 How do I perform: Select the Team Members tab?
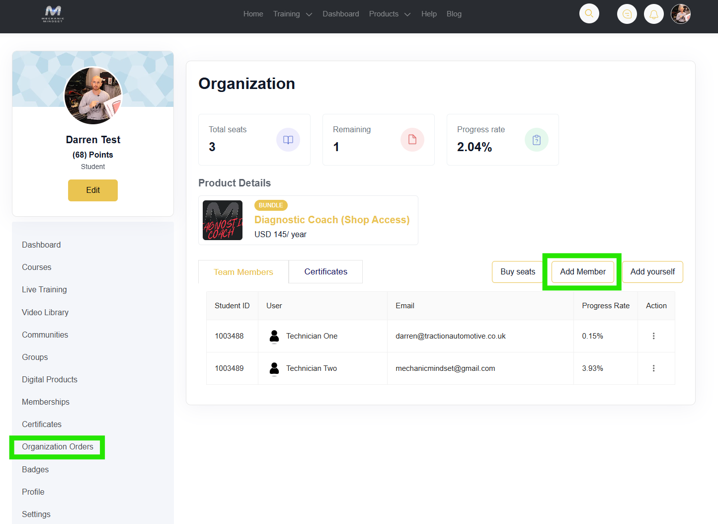[243, 272]
